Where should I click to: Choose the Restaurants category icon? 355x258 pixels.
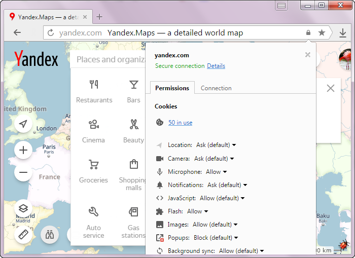coord(94,85)
